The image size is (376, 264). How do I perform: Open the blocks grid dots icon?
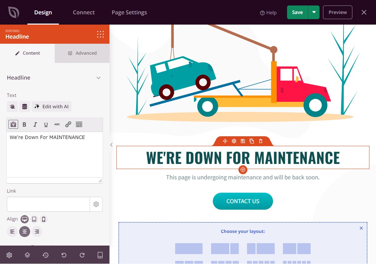(x=101, y=34)
